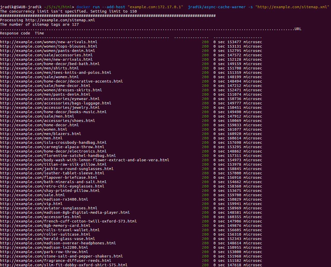Screen dimensions: 331x267
Task: Click the sitemap.xml argument in the docker command
Action: pyautogui.click(x=292, y=7)
